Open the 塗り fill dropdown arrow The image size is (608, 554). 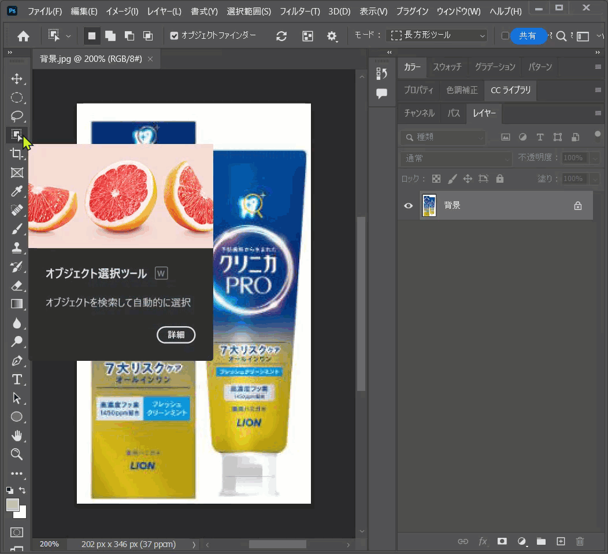595,179
